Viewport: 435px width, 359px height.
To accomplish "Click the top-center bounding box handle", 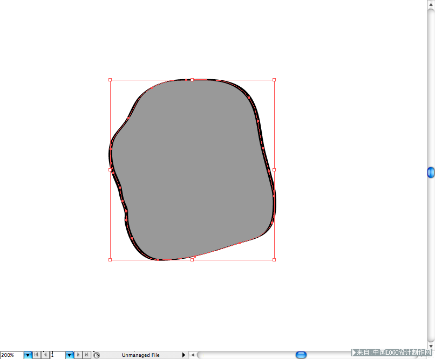I will click(x=192, y=80).
